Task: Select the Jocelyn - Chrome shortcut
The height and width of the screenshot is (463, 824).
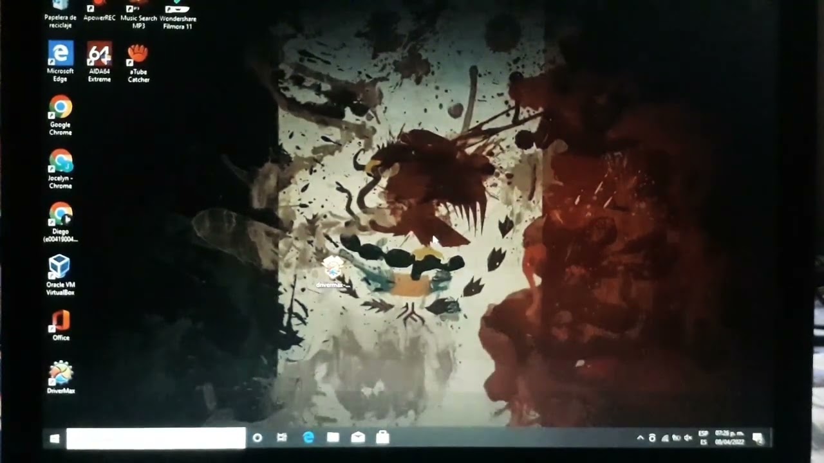Action: point(61,169)
